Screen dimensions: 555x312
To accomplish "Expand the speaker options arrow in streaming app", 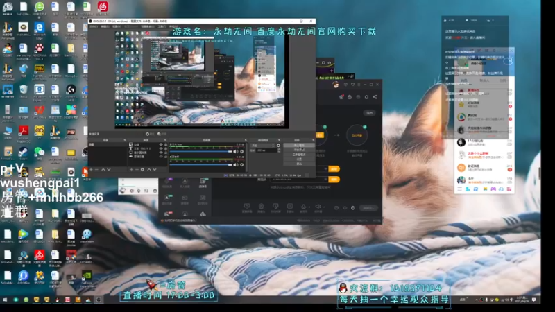I will click(324, 207).
